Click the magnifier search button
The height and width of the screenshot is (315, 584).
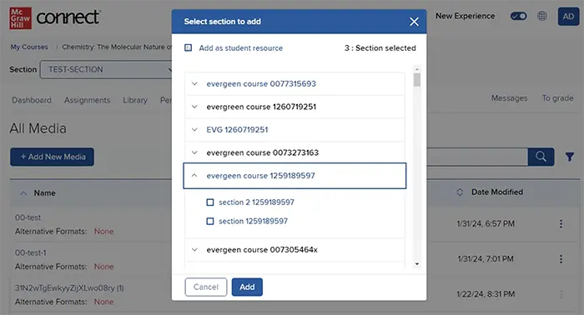click(541, 157)
